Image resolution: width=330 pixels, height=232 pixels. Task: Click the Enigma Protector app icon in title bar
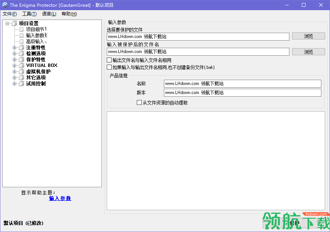click(5, 5)
